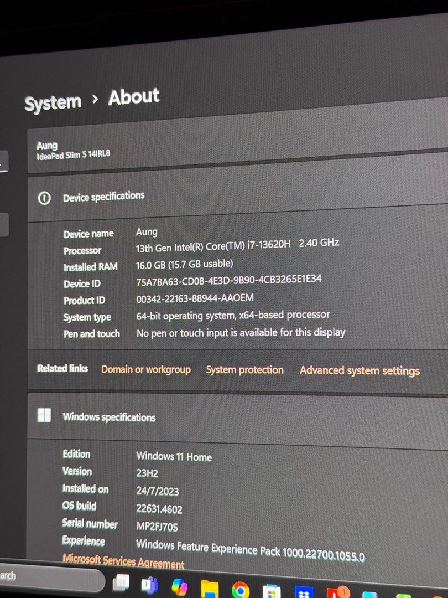Image resolution: width=448 pixels, height=598 pixels.
Task: Click the Serial number label
Action: [x=90, y=524]
